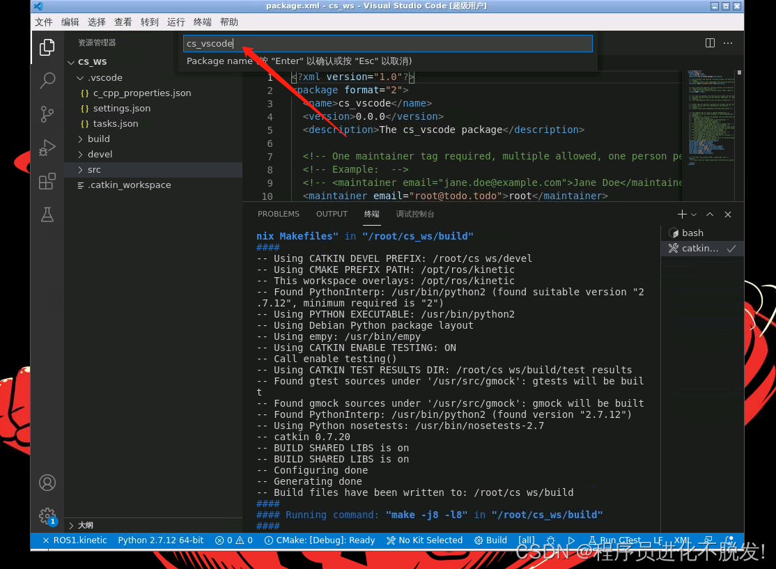Click CMake: [Debug]: Ready status item
Screen dimensions: 776x569
tap(320, 540)
